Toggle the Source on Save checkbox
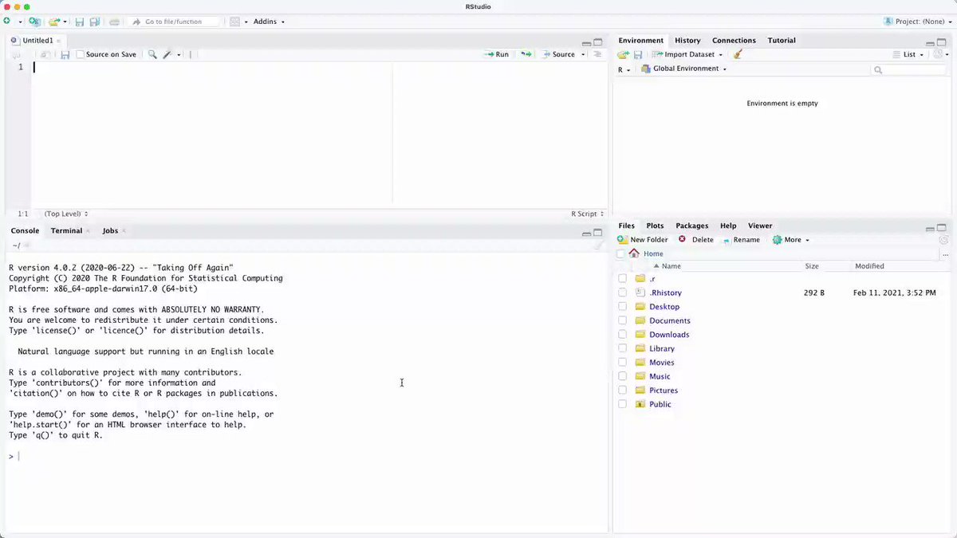Viewport: 957px width, 538px height. pos(80,54)
